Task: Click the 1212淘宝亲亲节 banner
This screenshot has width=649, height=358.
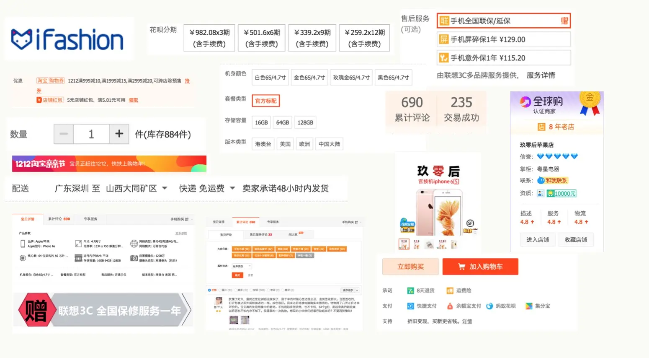Action: point(109,163)
